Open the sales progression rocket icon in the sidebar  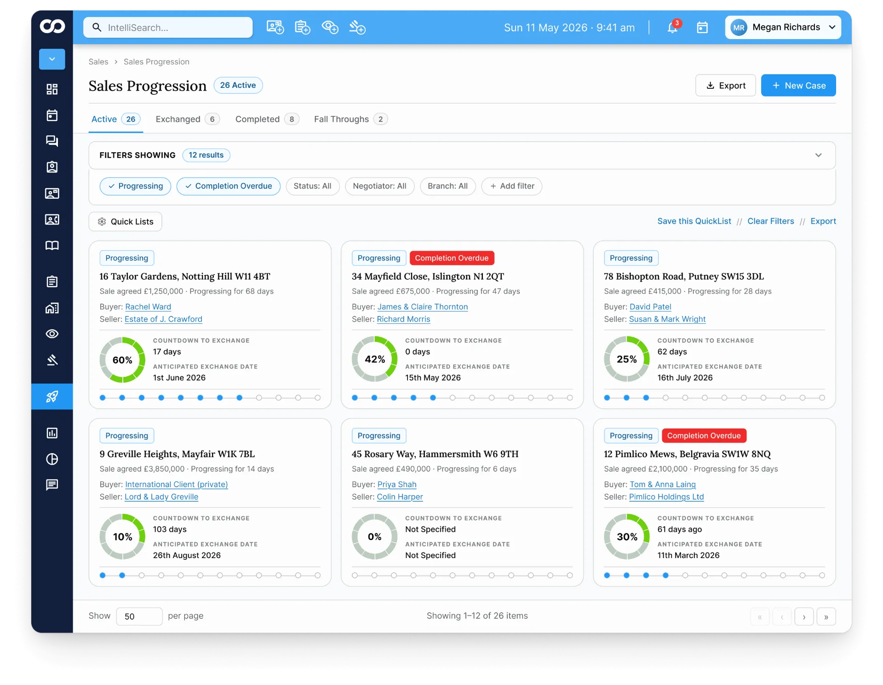(52, 397)
